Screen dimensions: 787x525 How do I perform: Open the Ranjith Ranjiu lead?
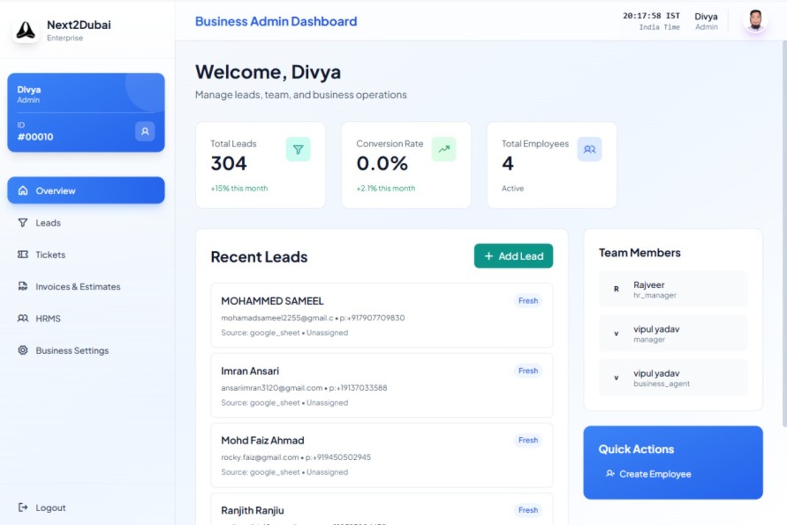382,509
